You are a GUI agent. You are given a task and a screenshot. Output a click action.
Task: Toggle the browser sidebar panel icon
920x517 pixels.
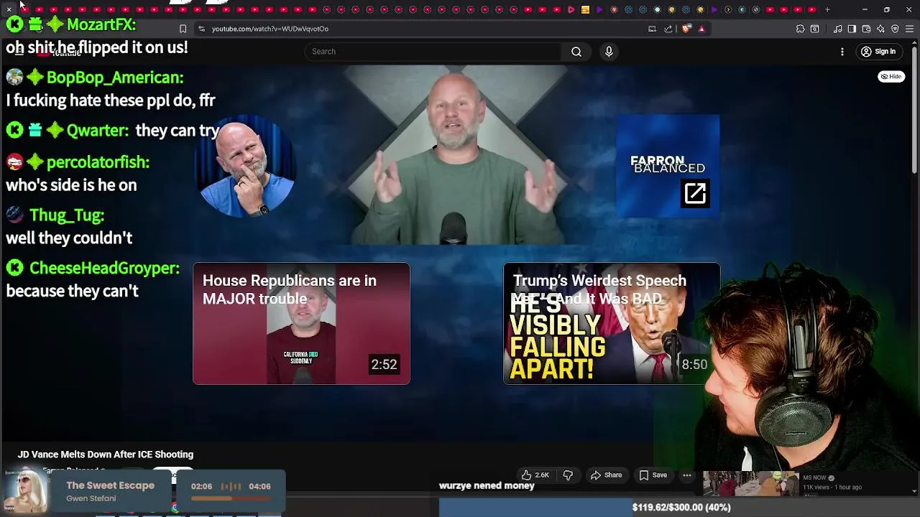852,29
